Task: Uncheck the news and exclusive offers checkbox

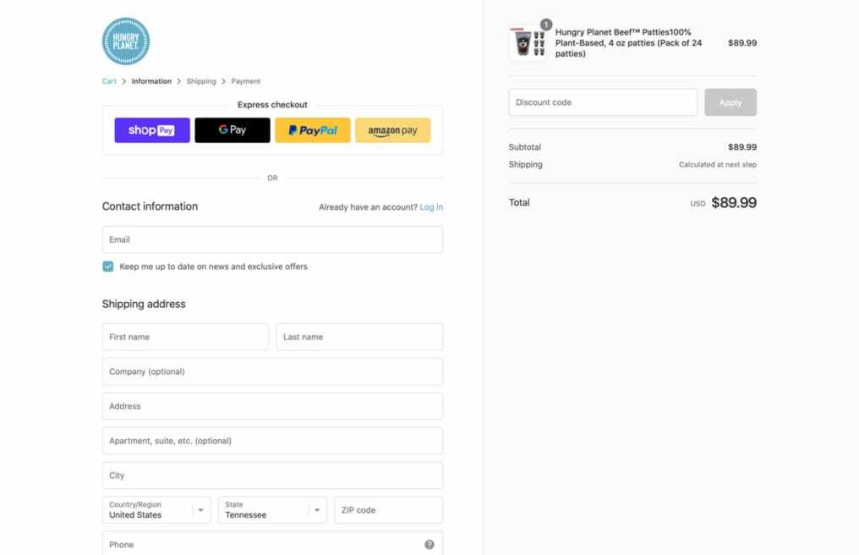Action: tap(108, 267)
